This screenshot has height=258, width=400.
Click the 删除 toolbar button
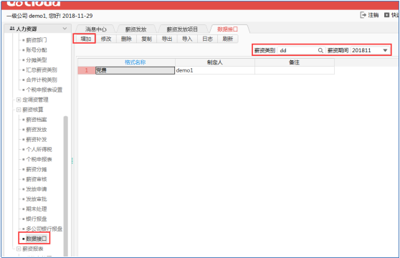126,39
